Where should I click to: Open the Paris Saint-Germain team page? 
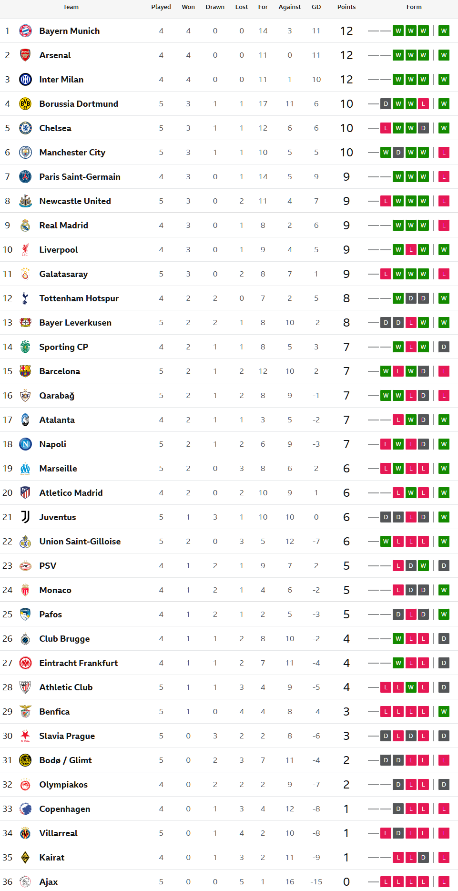pos(80,177)
